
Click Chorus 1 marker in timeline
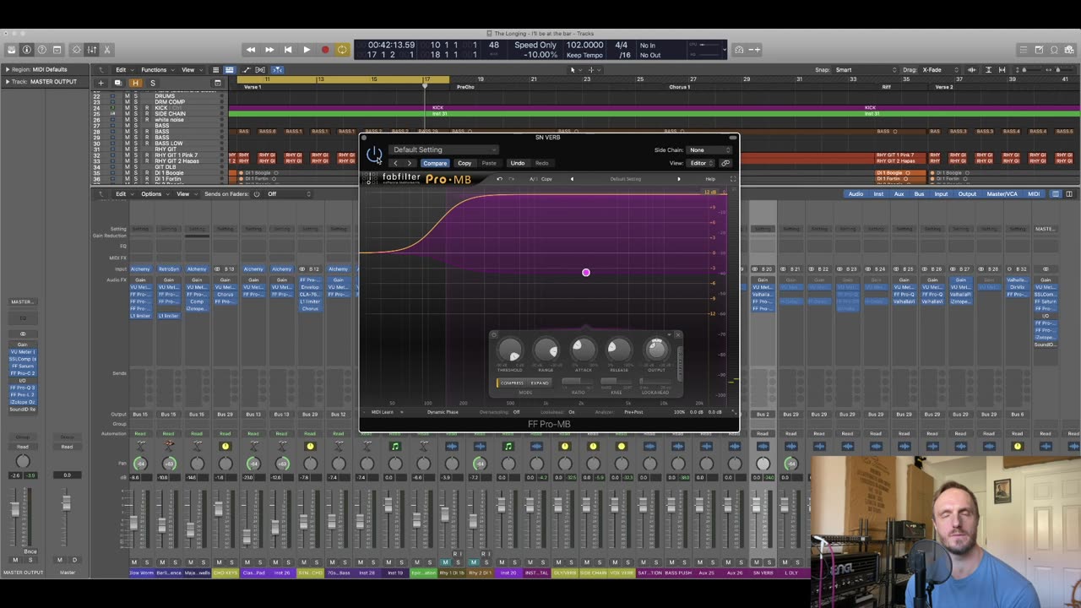(679, 87)
